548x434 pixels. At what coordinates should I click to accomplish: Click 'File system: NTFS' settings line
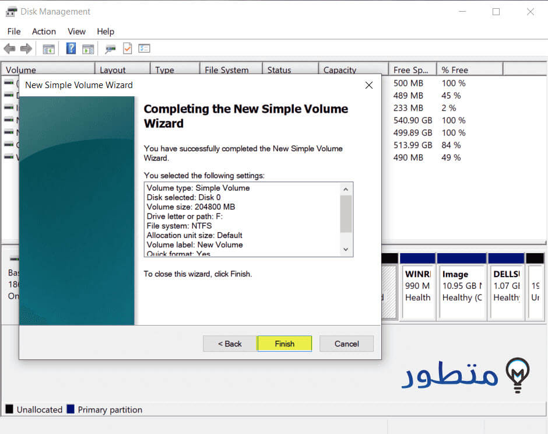[x=180, y=226]
